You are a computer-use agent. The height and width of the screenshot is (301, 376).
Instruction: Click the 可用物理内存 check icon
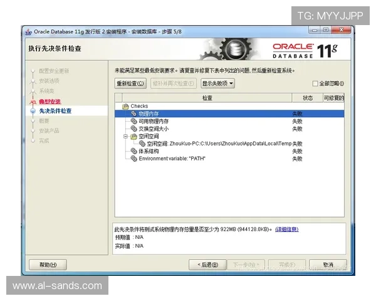coord(133,121)
